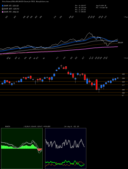This screenshot has height=169, width=128.
Task: Click the Avg V: 0.98 M value
Action: 101,6
